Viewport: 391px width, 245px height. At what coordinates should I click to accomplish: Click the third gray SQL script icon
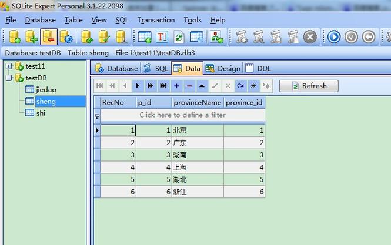coord(276,37)
